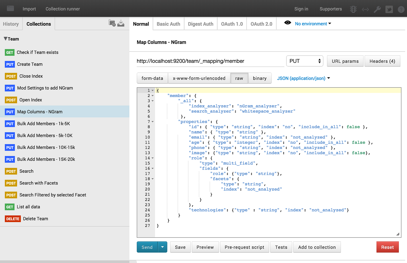Screen dimensions: 407x263
Task: Click the request URL field
Action: click(210, 61)
